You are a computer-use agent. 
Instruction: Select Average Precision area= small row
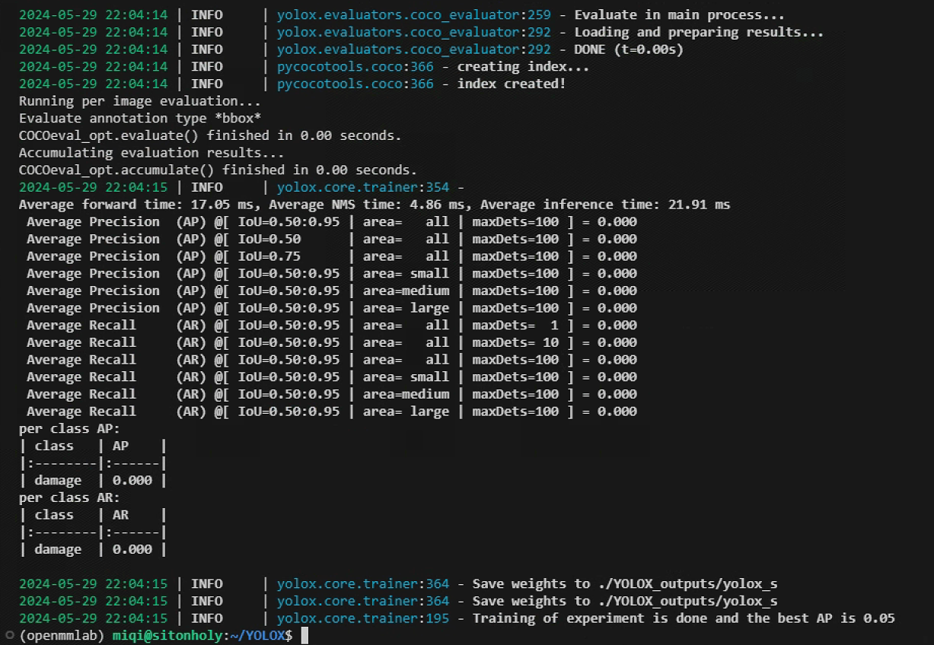(332, 274)
